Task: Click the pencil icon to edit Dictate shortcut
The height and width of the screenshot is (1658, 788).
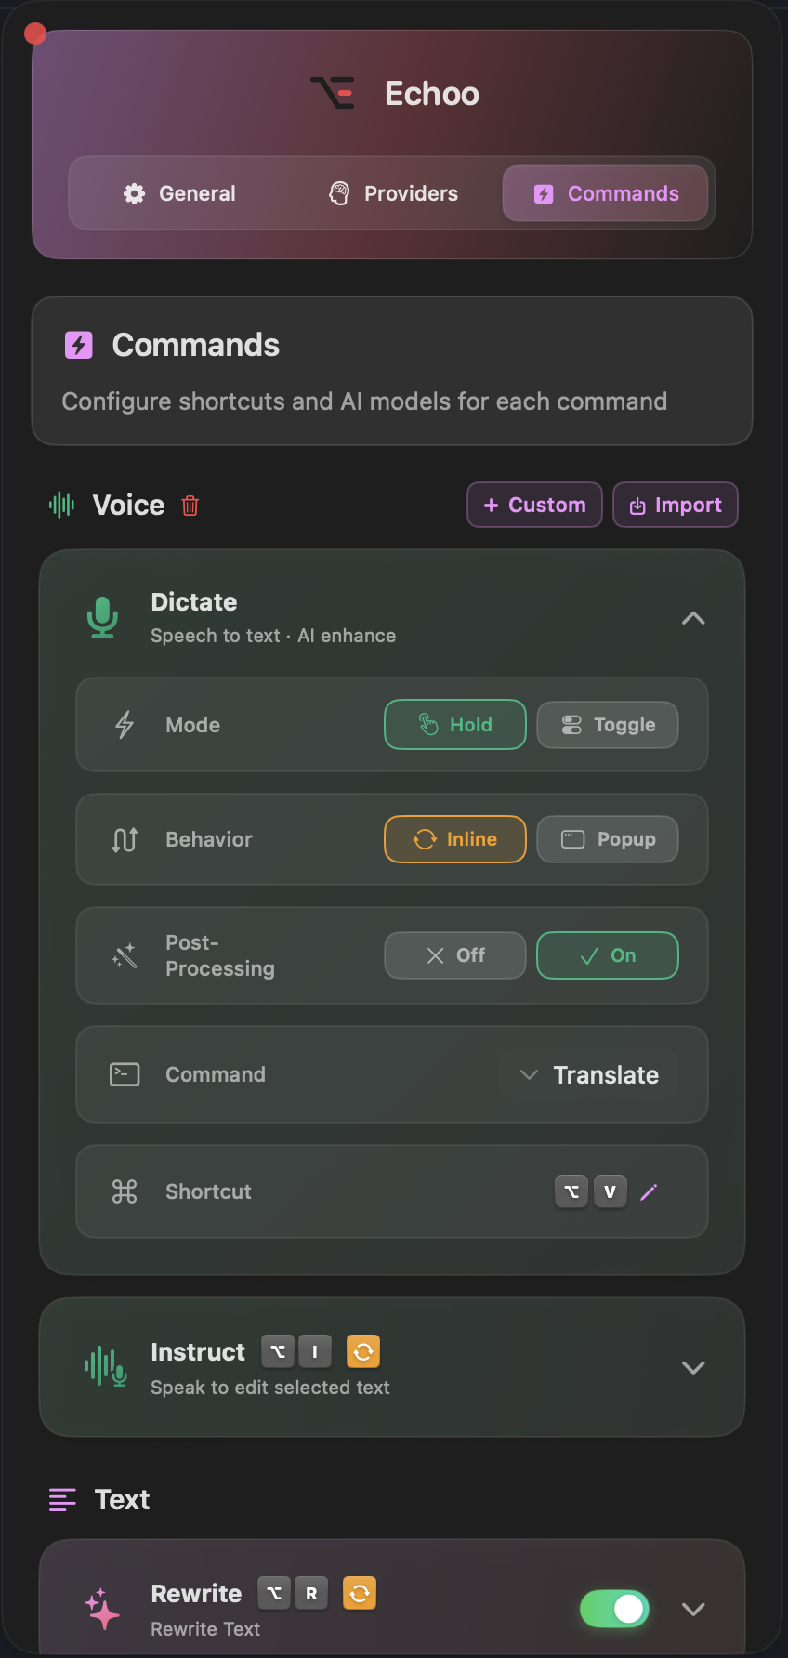Action: [649, 1191]
